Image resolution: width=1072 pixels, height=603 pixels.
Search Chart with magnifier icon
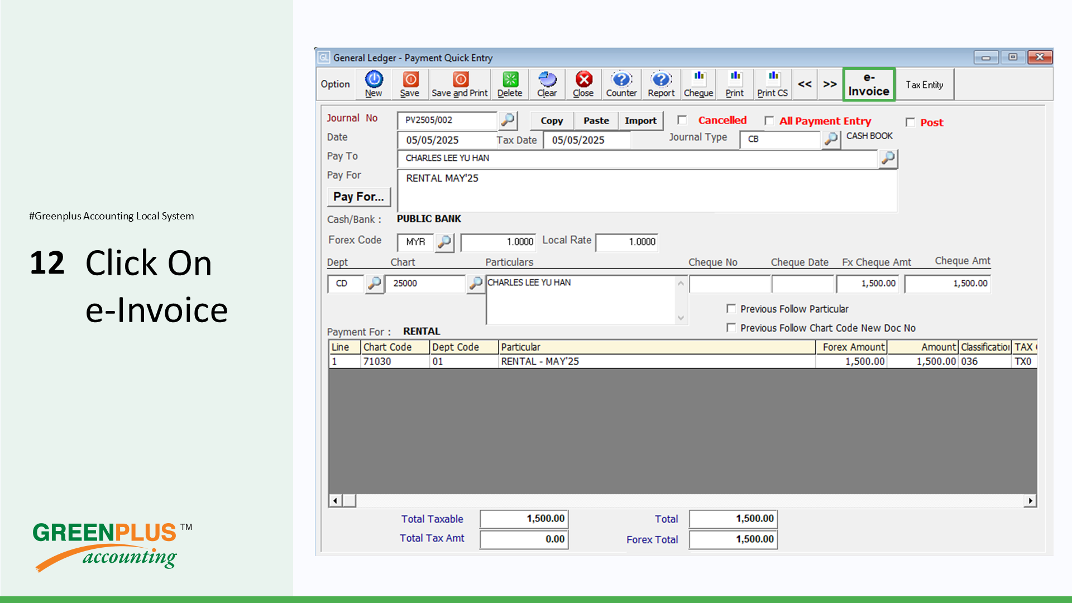(475, 284)
